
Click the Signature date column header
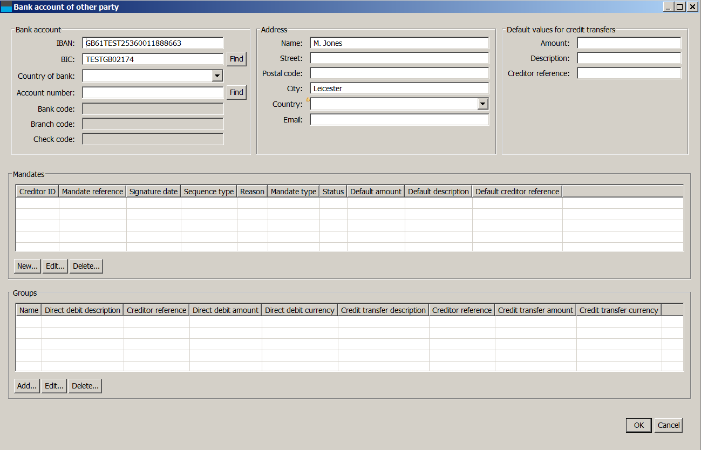pos(154,192)
